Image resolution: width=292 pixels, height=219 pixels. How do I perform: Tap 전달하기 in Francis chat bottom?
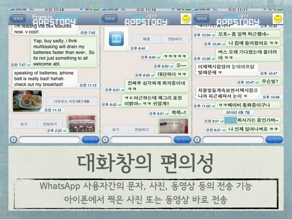[x=50, y=124]
